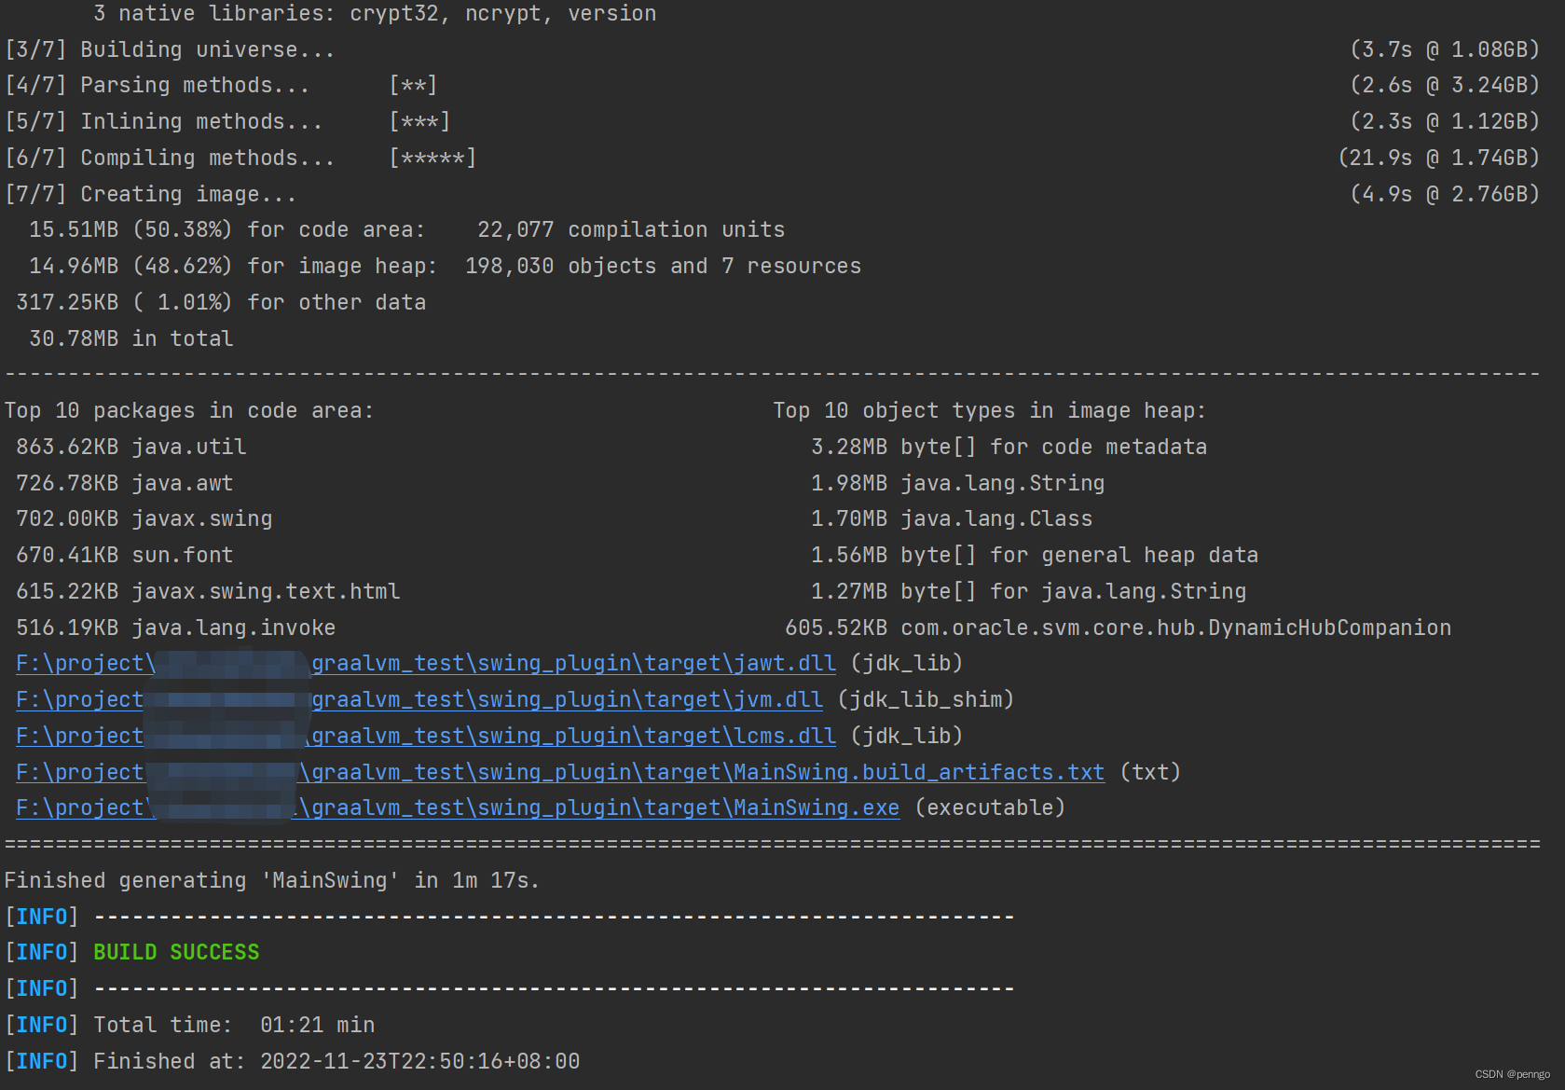Open the jvm.dll file path link
The width and height of the screenshot is (1565, 1090).
click(x=419, y=699)
